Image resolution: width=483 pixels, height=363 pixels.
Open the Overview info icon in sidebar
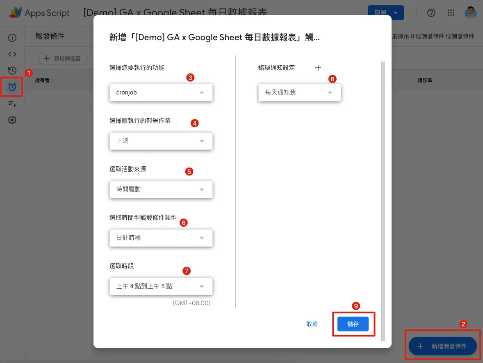[x=12, y=38]
